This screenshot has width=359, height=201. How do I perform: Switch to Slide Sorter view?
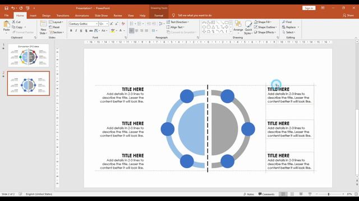292,194
